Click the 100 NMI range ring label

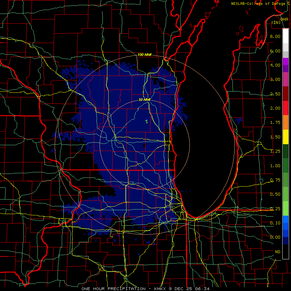[145, 55]
